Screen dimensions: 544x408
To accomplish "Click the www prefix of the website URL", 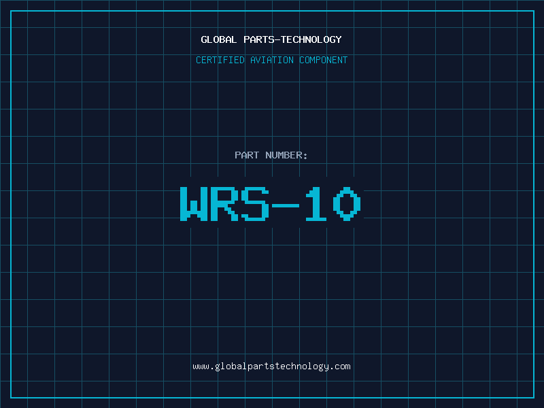I will click(x=201, y=367).
